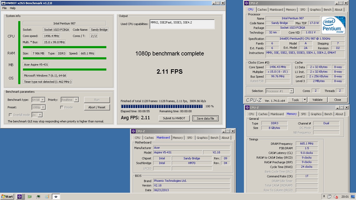Open the Priority Realtime dropdown
The image size is (356, 200).
[70, 100]
